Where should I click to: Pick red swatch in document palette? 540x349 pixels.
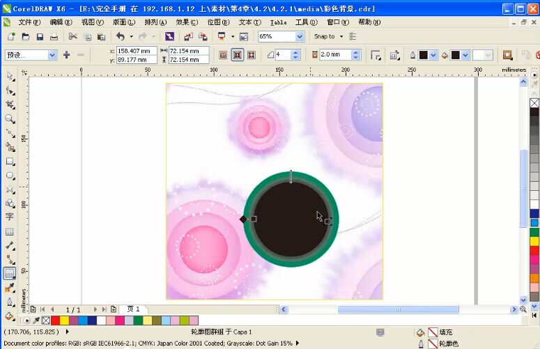(x=56, y=320)
